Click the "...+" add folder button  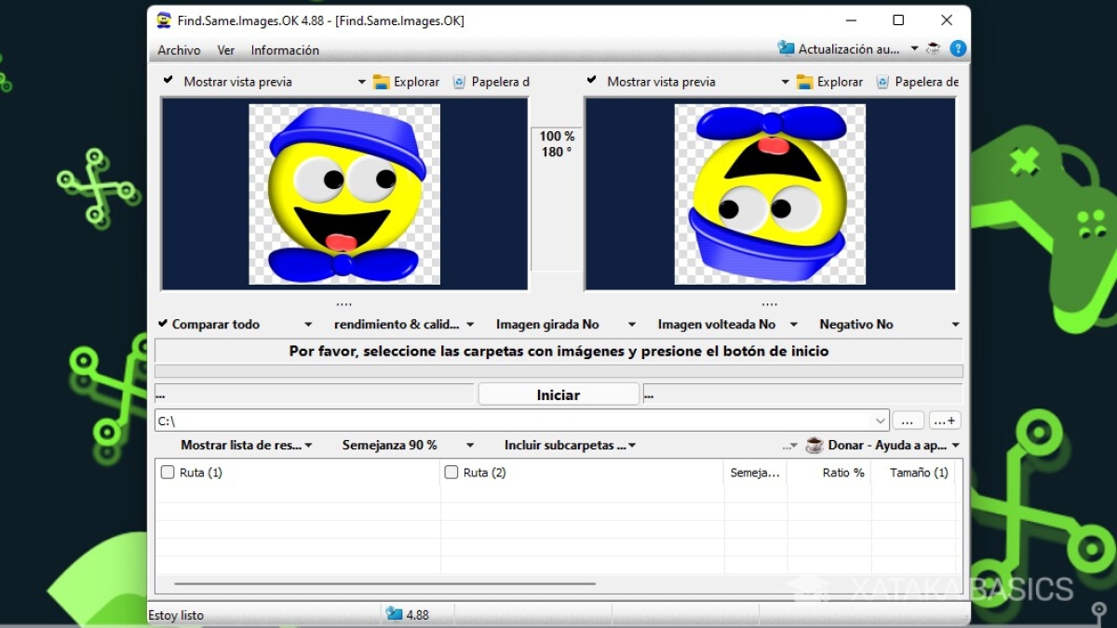[x=944, y=421]
